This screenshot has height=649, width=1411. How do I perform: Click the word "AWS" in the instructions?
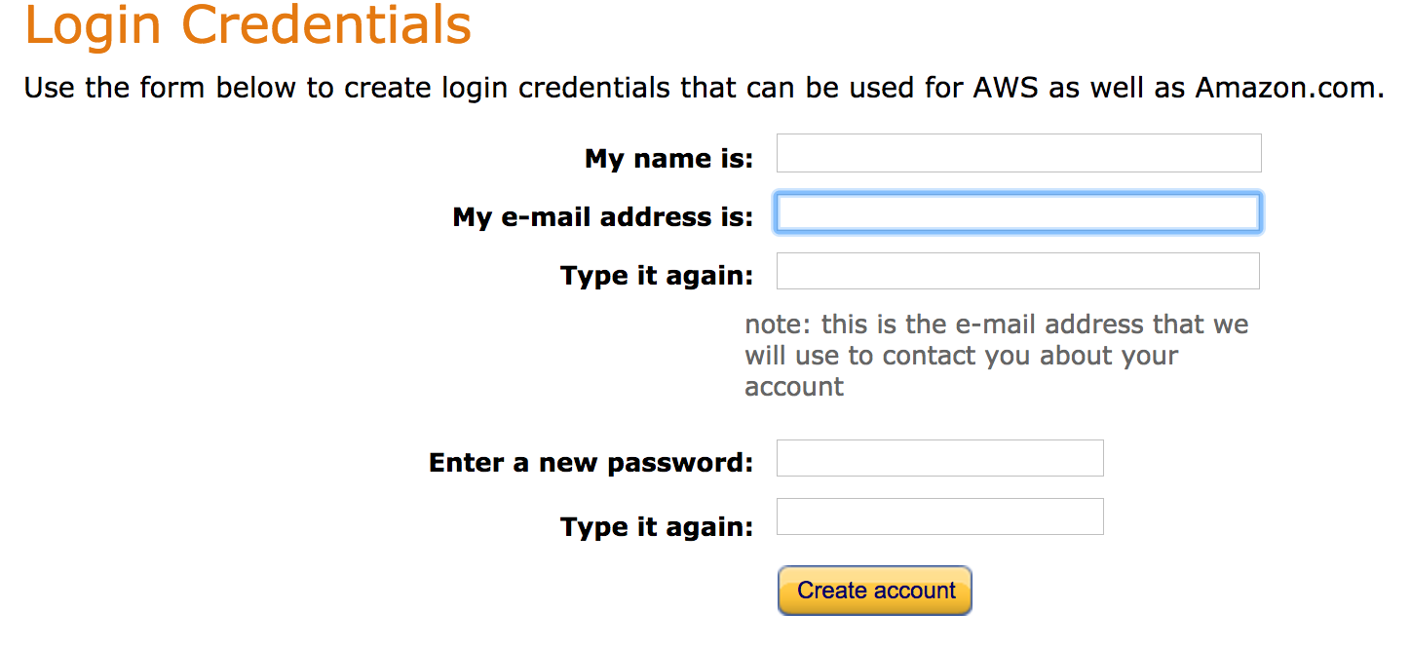click(1008, 88)
